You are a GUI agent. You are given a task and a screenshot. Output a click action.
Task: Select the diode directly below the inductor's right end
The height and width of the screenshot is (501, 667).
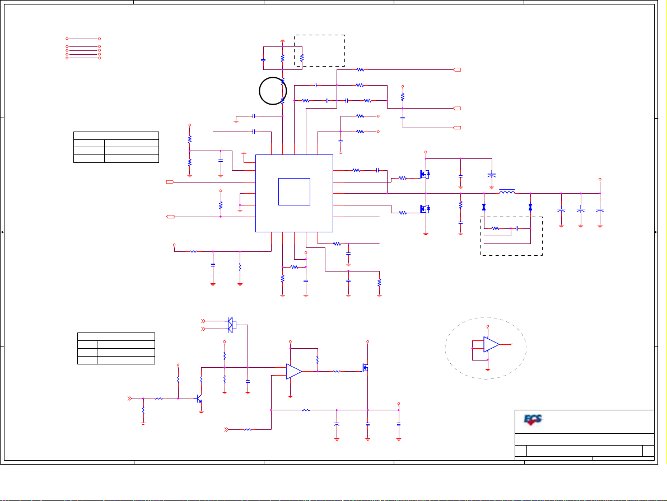pos(530,207)
